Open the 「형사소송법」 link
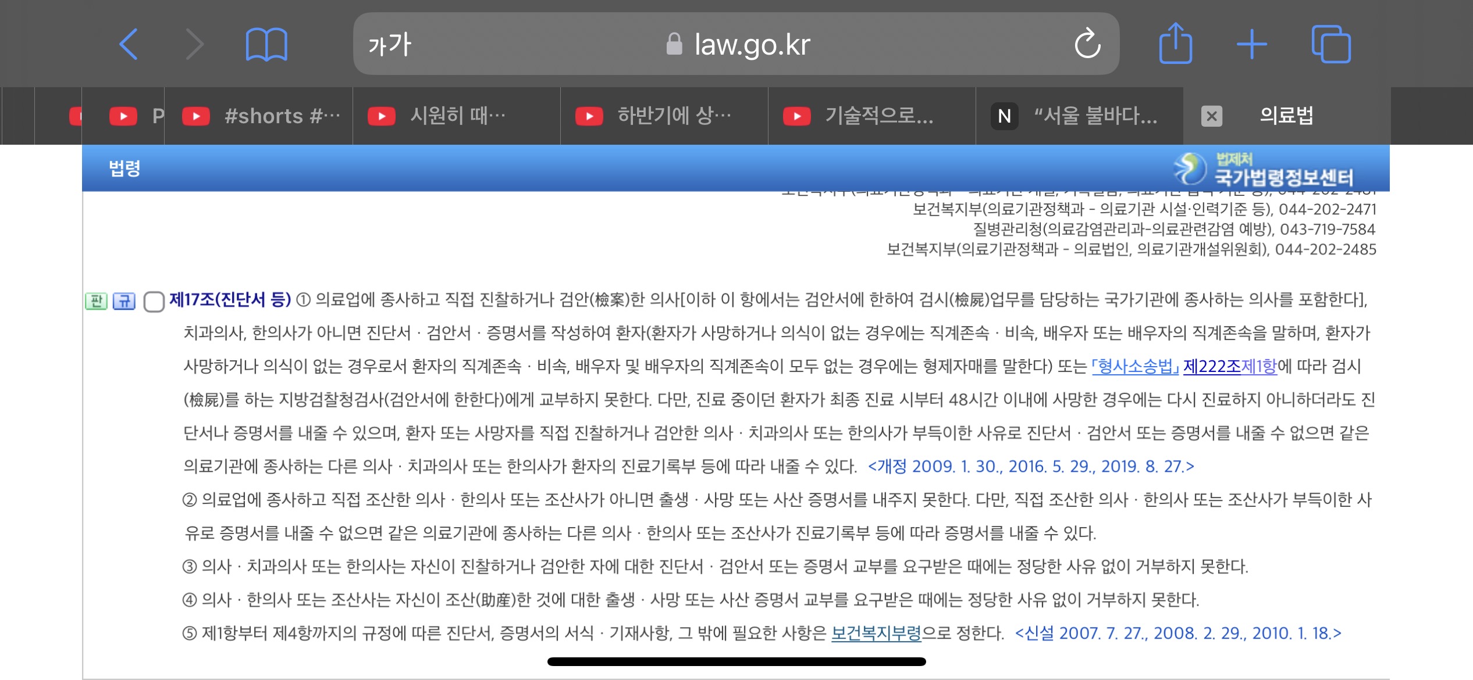 tap(1134, 366)
